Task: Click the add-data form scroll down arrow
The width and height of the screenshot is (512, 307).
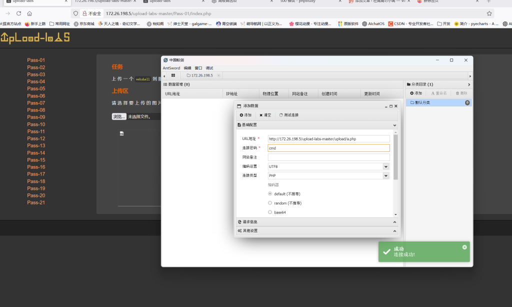Action: (x=395, y=214)
